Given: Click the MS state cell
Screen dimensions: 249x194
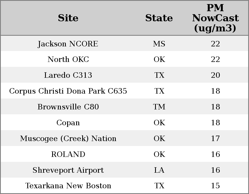Looking at the screenshot, I should (x=159, y=44).
